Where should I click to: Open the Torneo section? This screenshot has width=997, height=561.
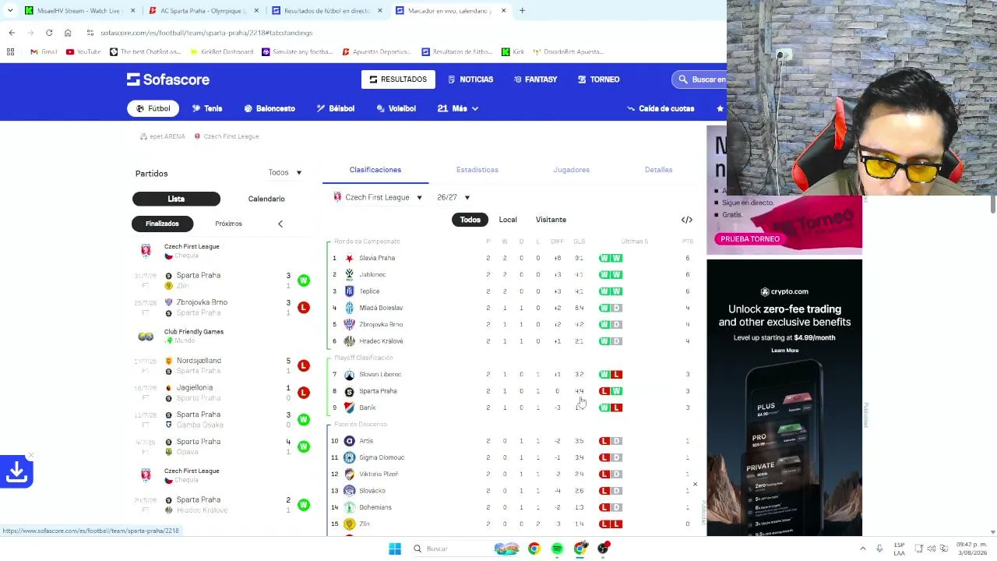(598, 79)
